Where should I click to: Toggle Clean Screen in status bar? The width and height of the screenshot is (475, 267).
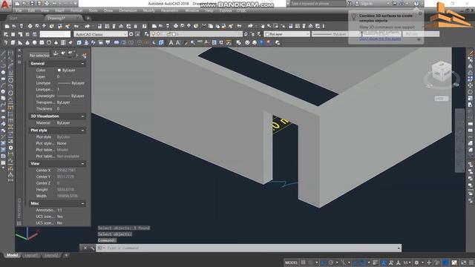(x=463, y=263)
